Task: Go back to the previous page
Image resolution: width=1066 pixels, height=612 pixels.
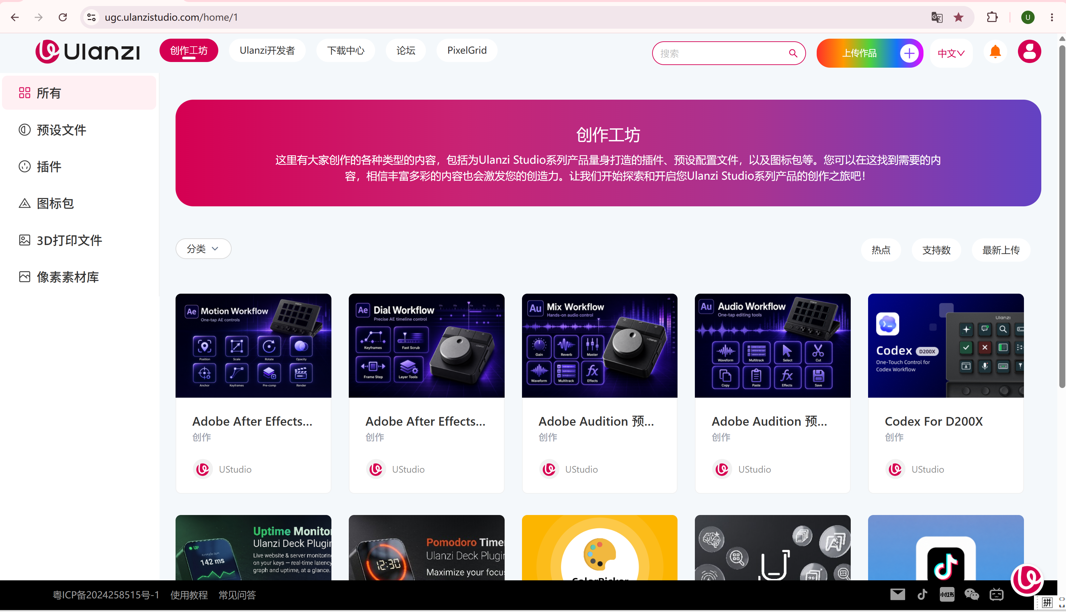Action: tap(15, 17)
